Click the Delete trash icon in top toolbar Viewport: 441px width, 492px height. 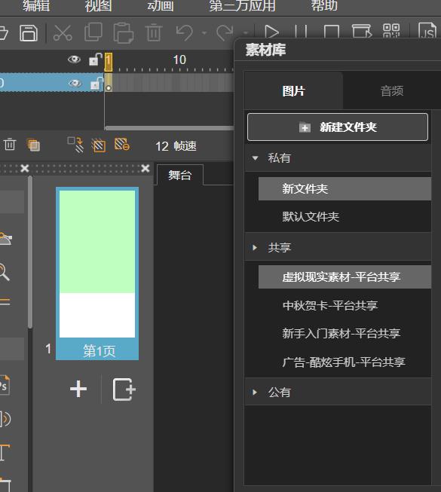click(154, 32)
